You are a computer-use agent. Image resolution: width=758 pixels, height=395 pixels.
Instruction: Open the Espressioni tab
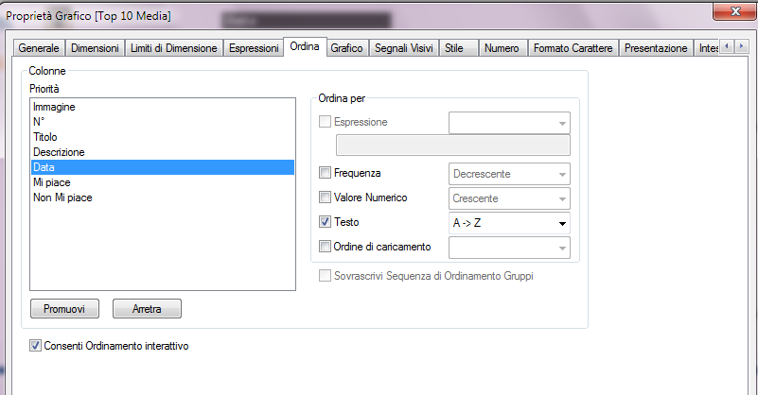[253, 48]
